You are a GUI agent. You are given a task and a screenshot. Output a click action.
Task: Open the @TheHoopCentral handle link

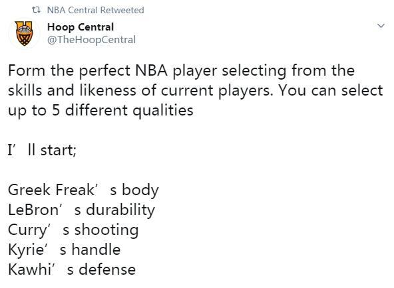[91, 40]
